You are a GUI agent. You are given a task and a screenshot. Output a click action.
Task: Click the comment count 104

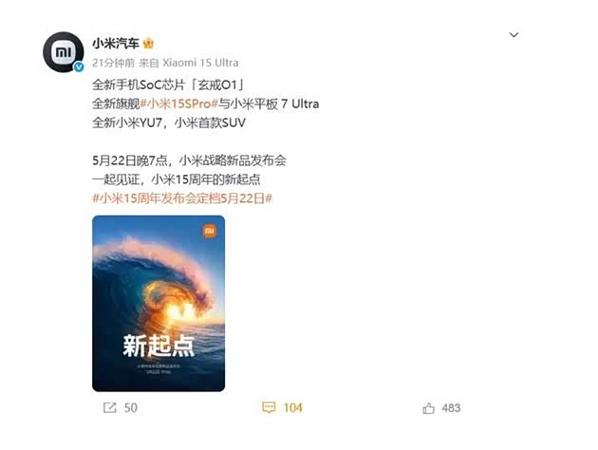(x=293, y=407)
